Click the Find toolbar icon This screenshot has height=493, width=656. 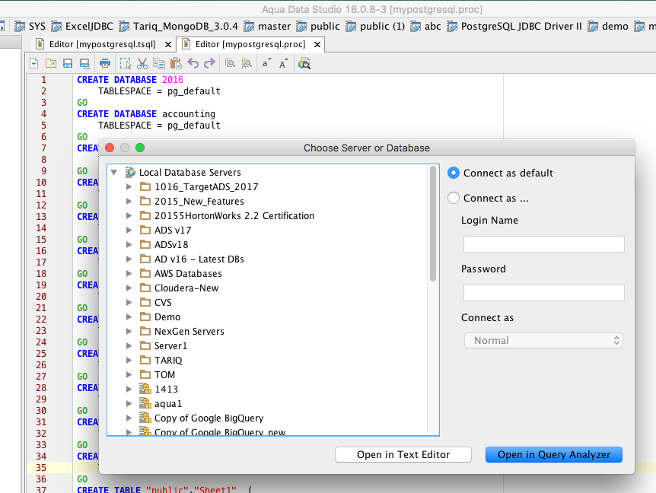click(230, 64)
